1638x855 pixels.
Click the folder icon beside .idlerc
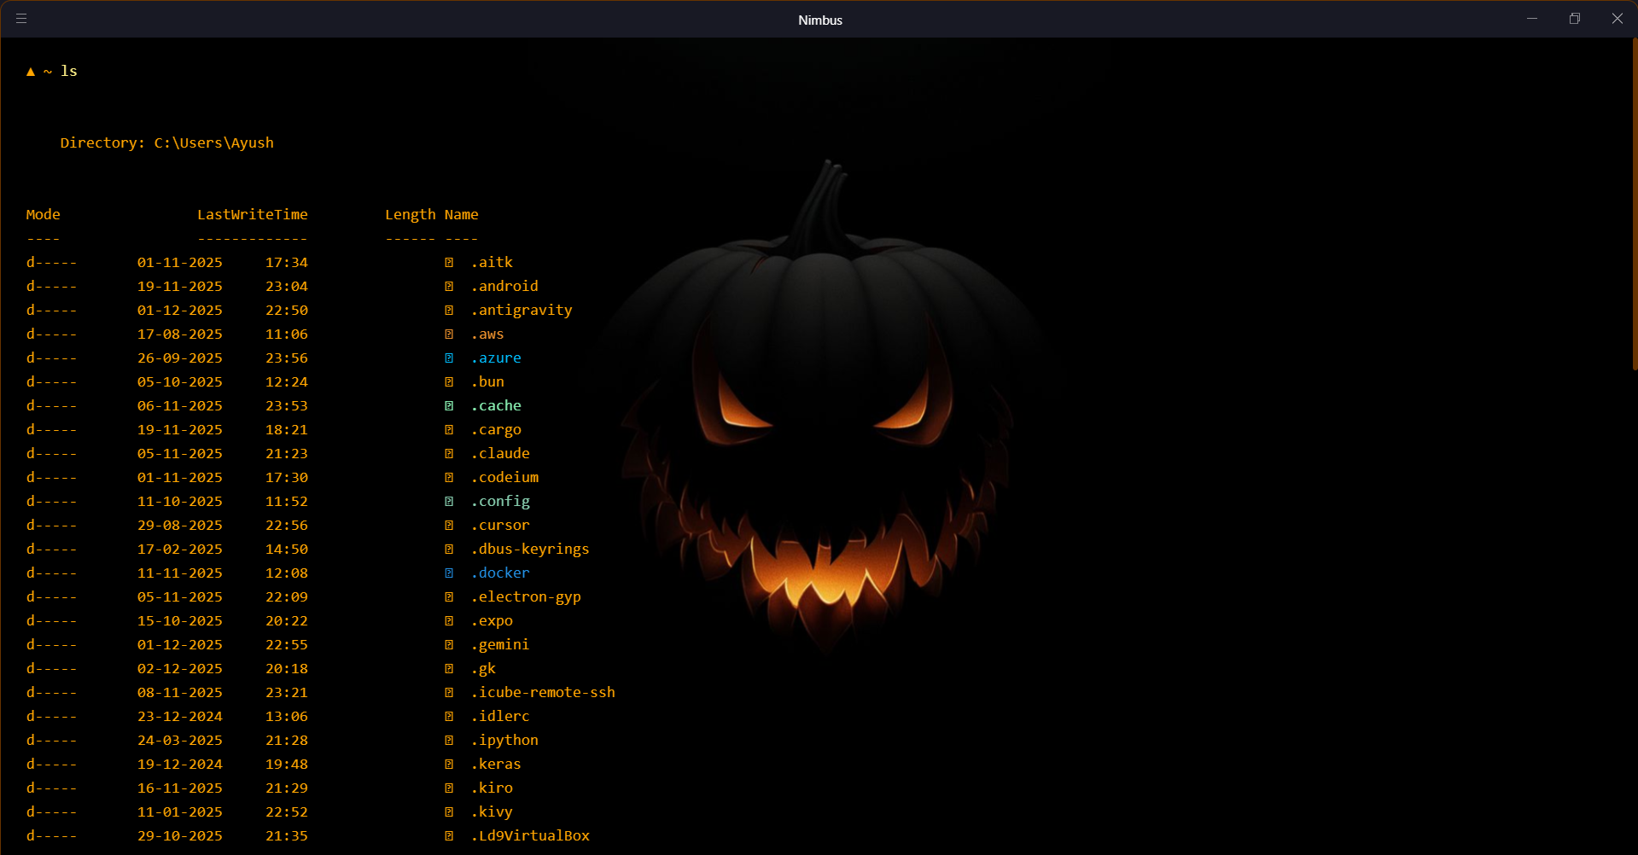[x=449, y=717]
